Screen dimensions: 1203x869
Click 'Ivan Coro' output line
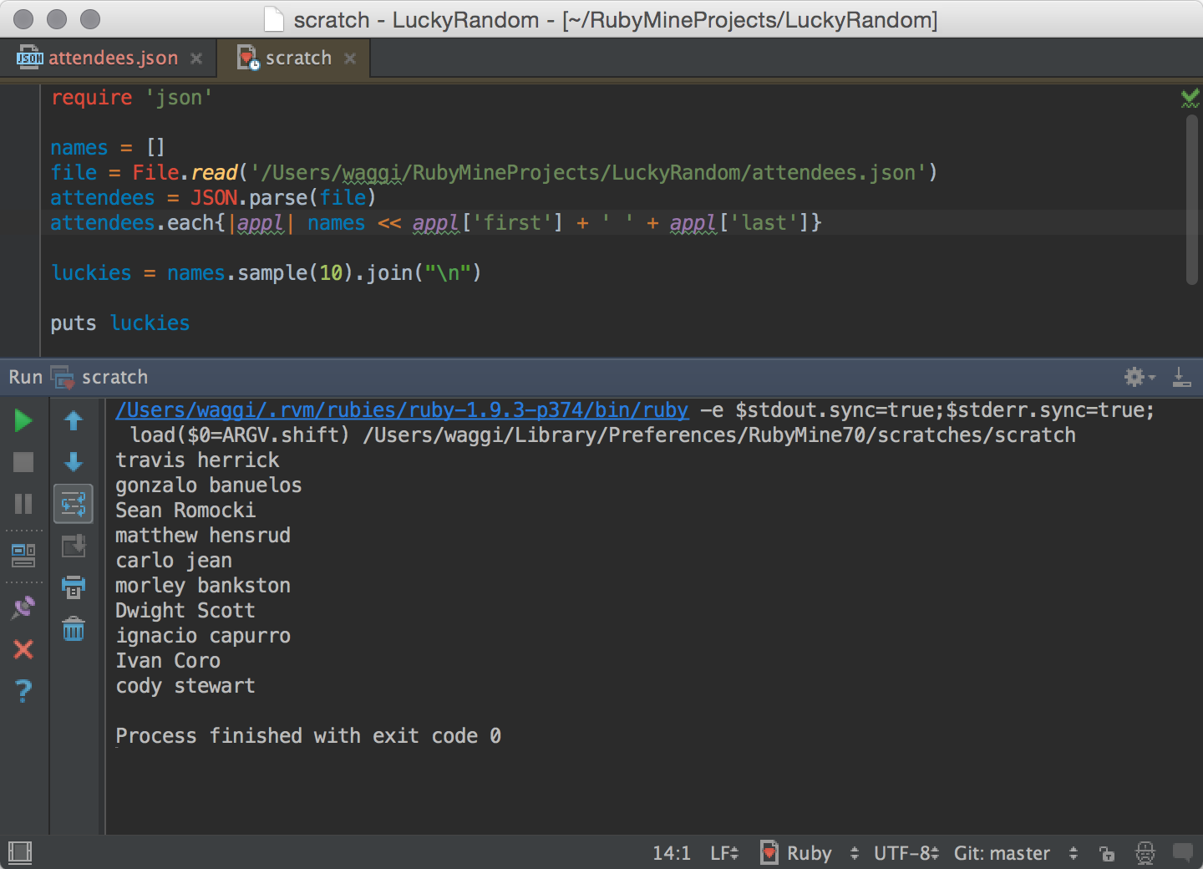pyautogui.click(x=168, y=661)
